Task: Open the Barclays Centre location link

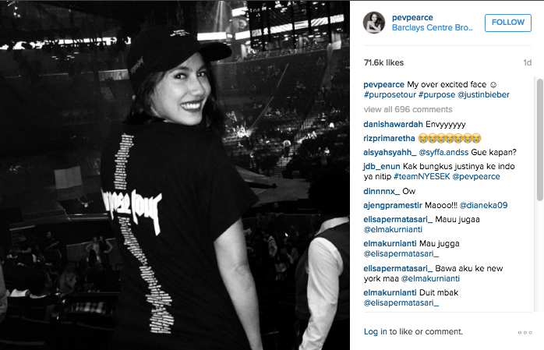Action: [433, 28]
